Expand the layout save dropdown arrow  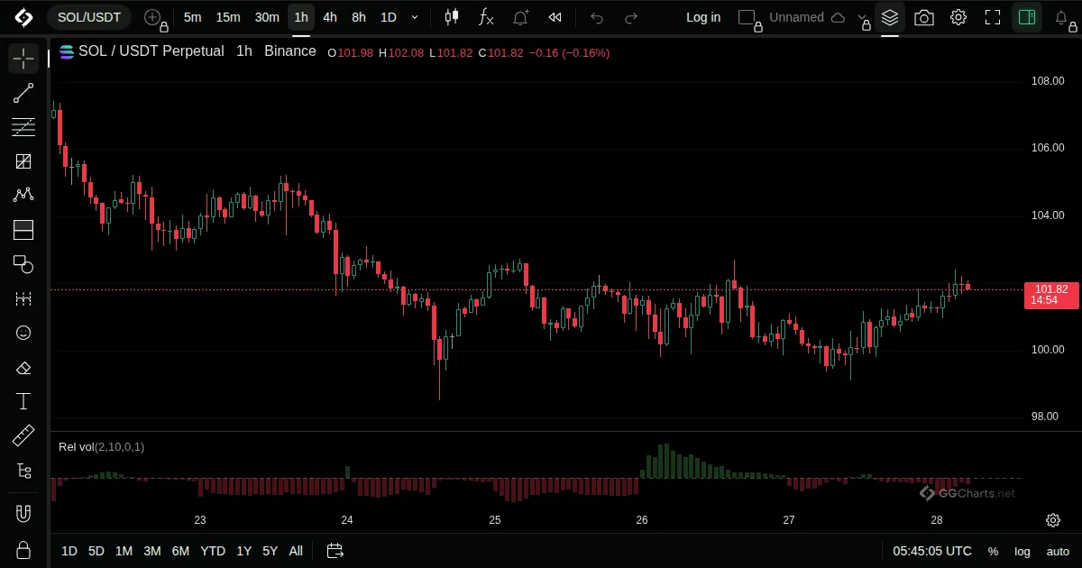[863, 17]
